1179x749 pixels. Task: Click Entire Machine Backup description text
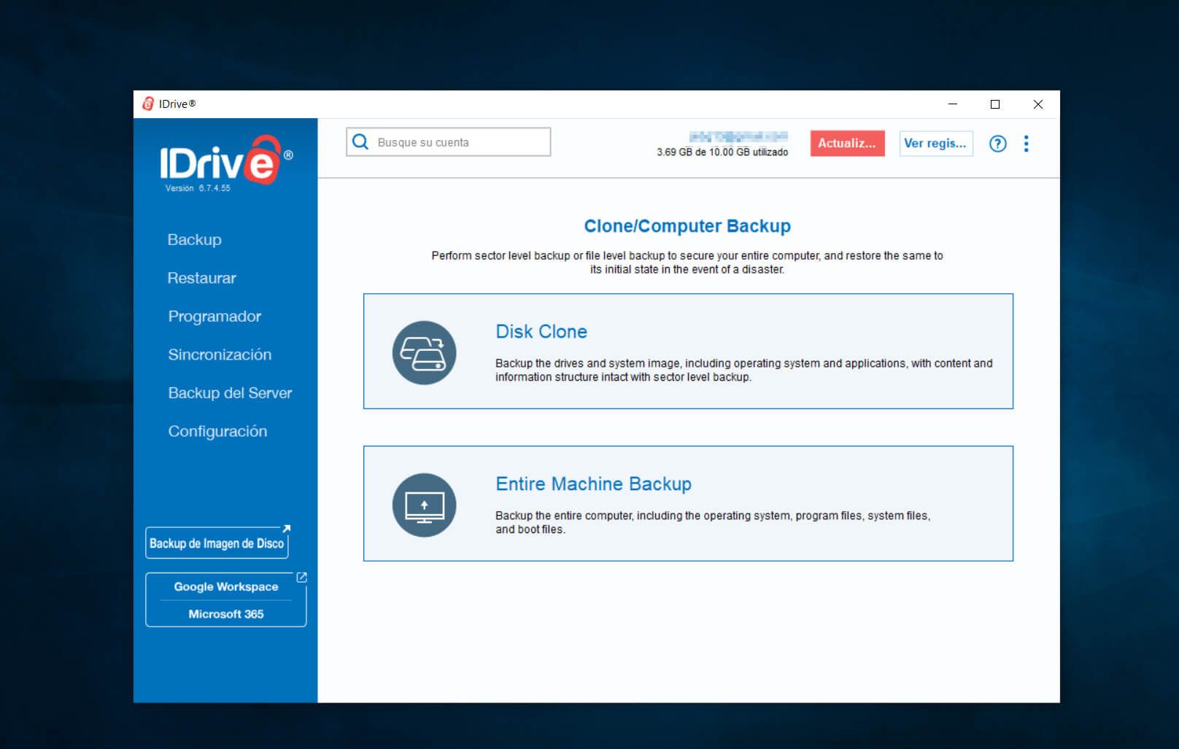tap(713, 522)
